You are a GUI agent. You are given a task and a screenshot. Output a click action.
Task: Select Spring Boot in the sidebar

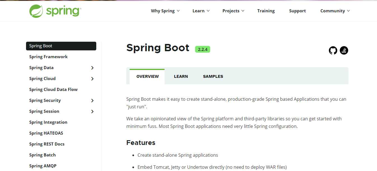(61, 46)
